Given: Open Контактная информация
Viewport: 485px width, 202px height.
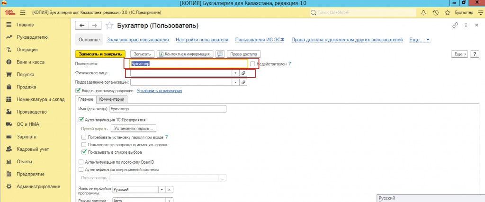Looking at the screenshot, I should pos(185,54).
